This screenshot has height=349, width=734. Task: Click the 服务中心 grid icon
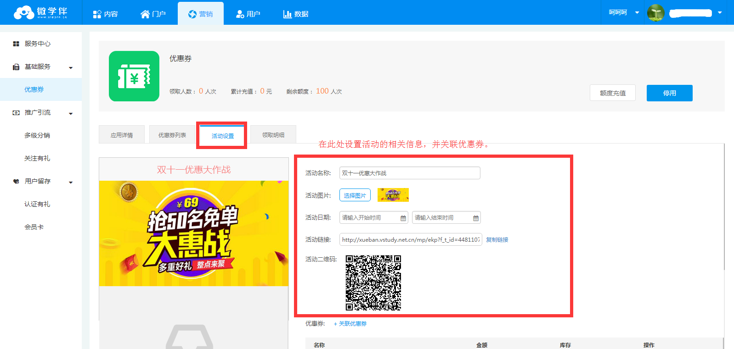(16, 44)
